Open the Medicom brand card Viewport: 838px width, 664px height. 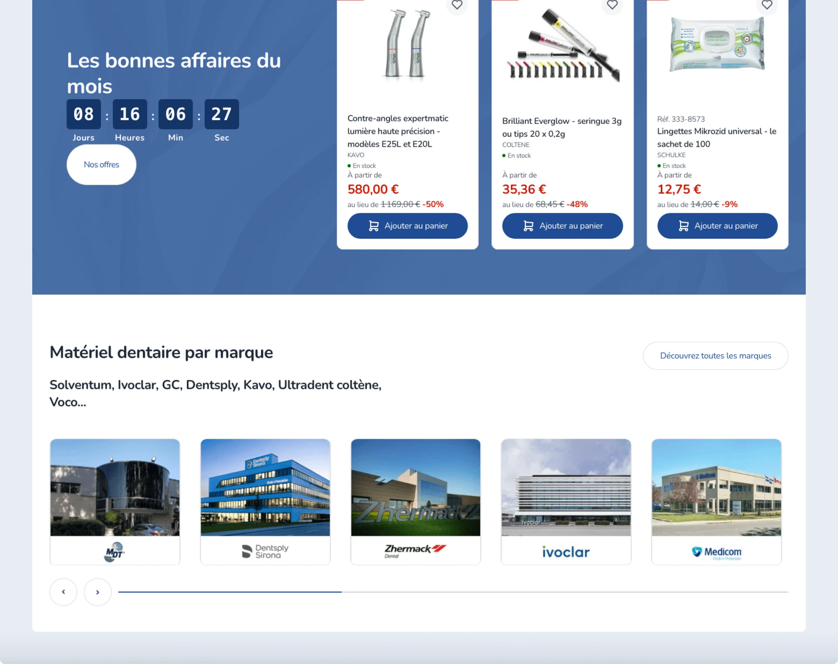tap(716, 502)
